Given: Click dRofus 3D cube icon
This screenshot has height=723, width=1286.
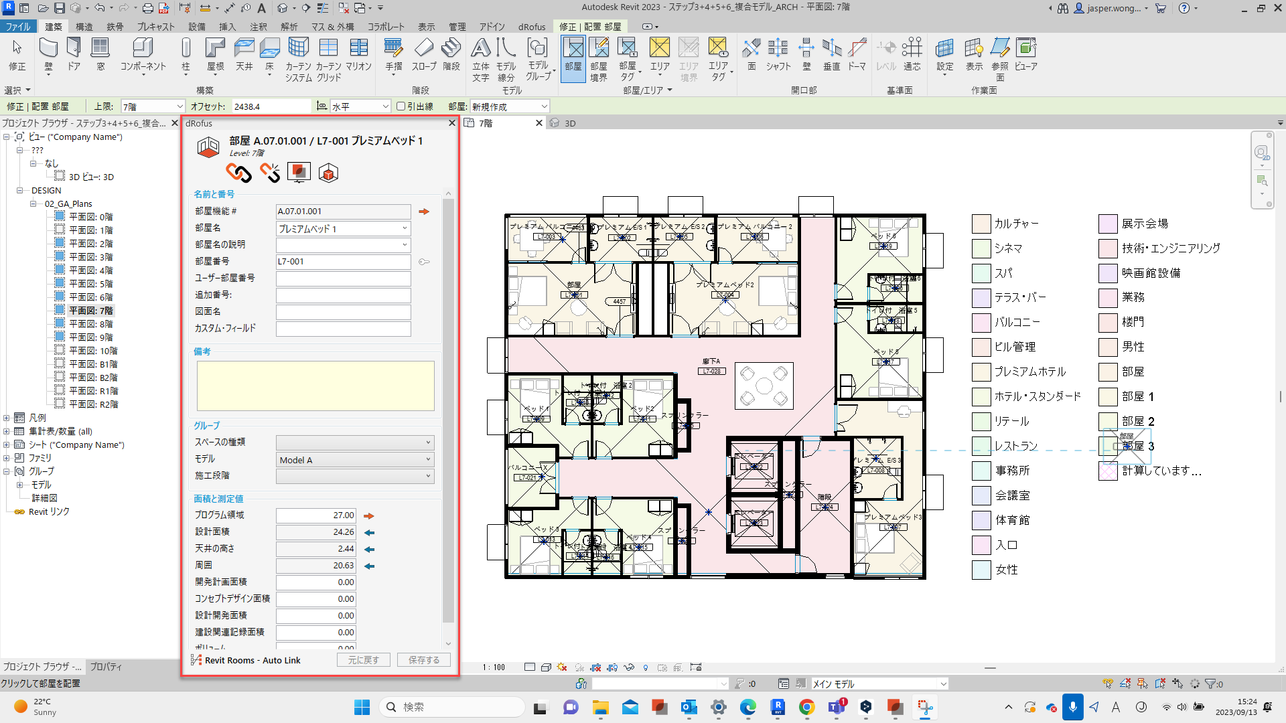Looking at the screenshot, I should [x=328, y=173].
